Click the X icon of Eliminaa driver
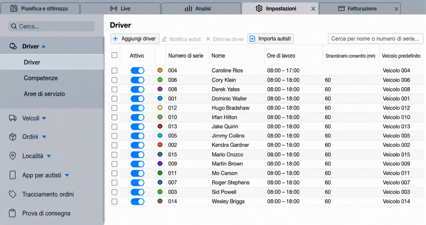This screenshot has height=225, width=426. click(208, 39)
